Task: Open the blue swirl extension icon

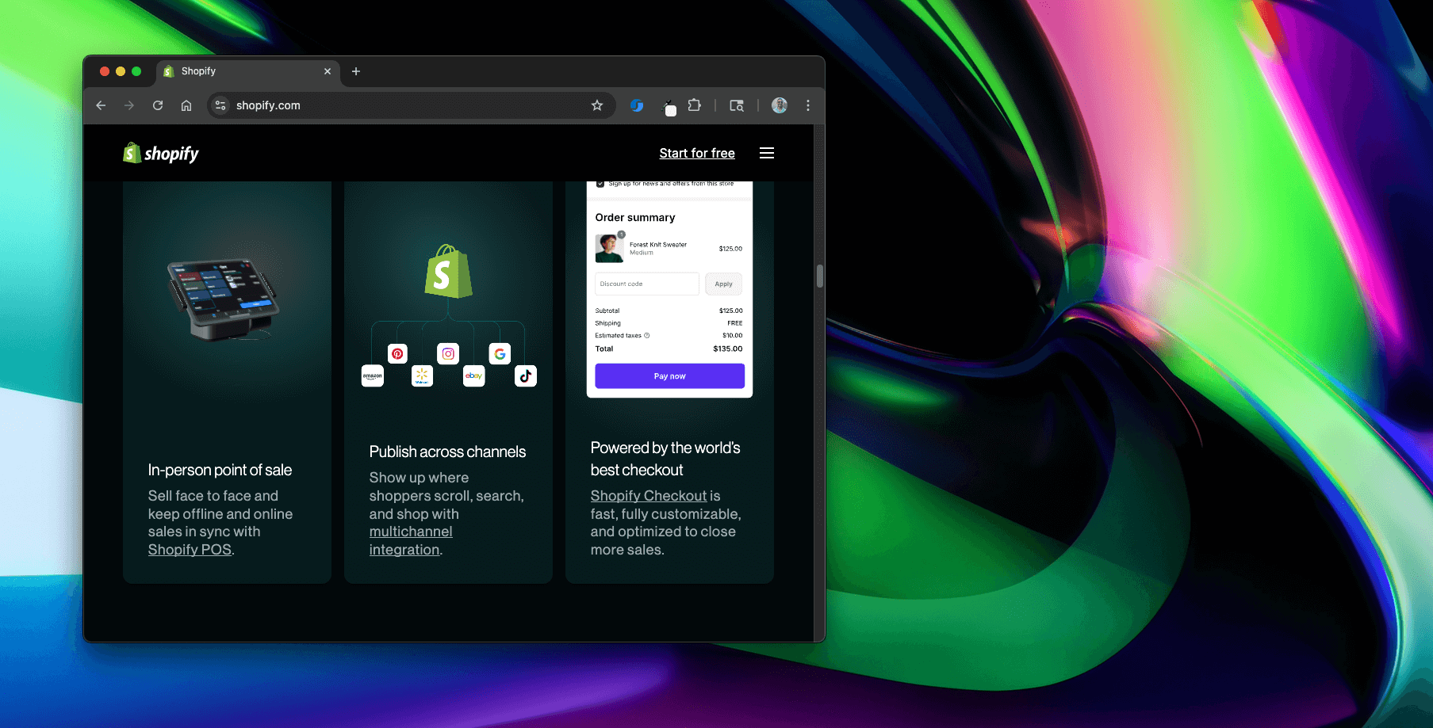Action: [x=637, y=105]
